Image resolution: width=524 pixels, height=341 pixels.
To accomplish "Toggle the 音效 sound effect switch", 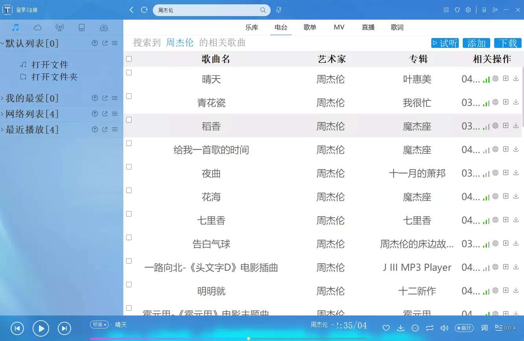I will 464,328.
